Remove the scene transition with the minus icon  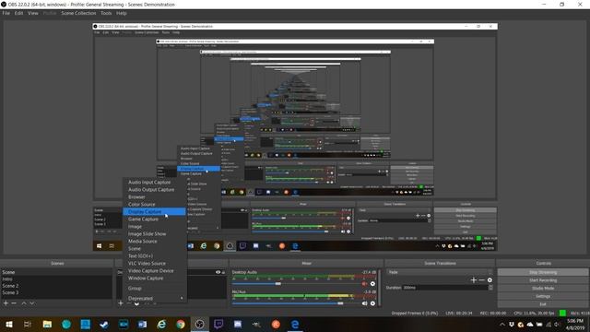tap(481, 280)
